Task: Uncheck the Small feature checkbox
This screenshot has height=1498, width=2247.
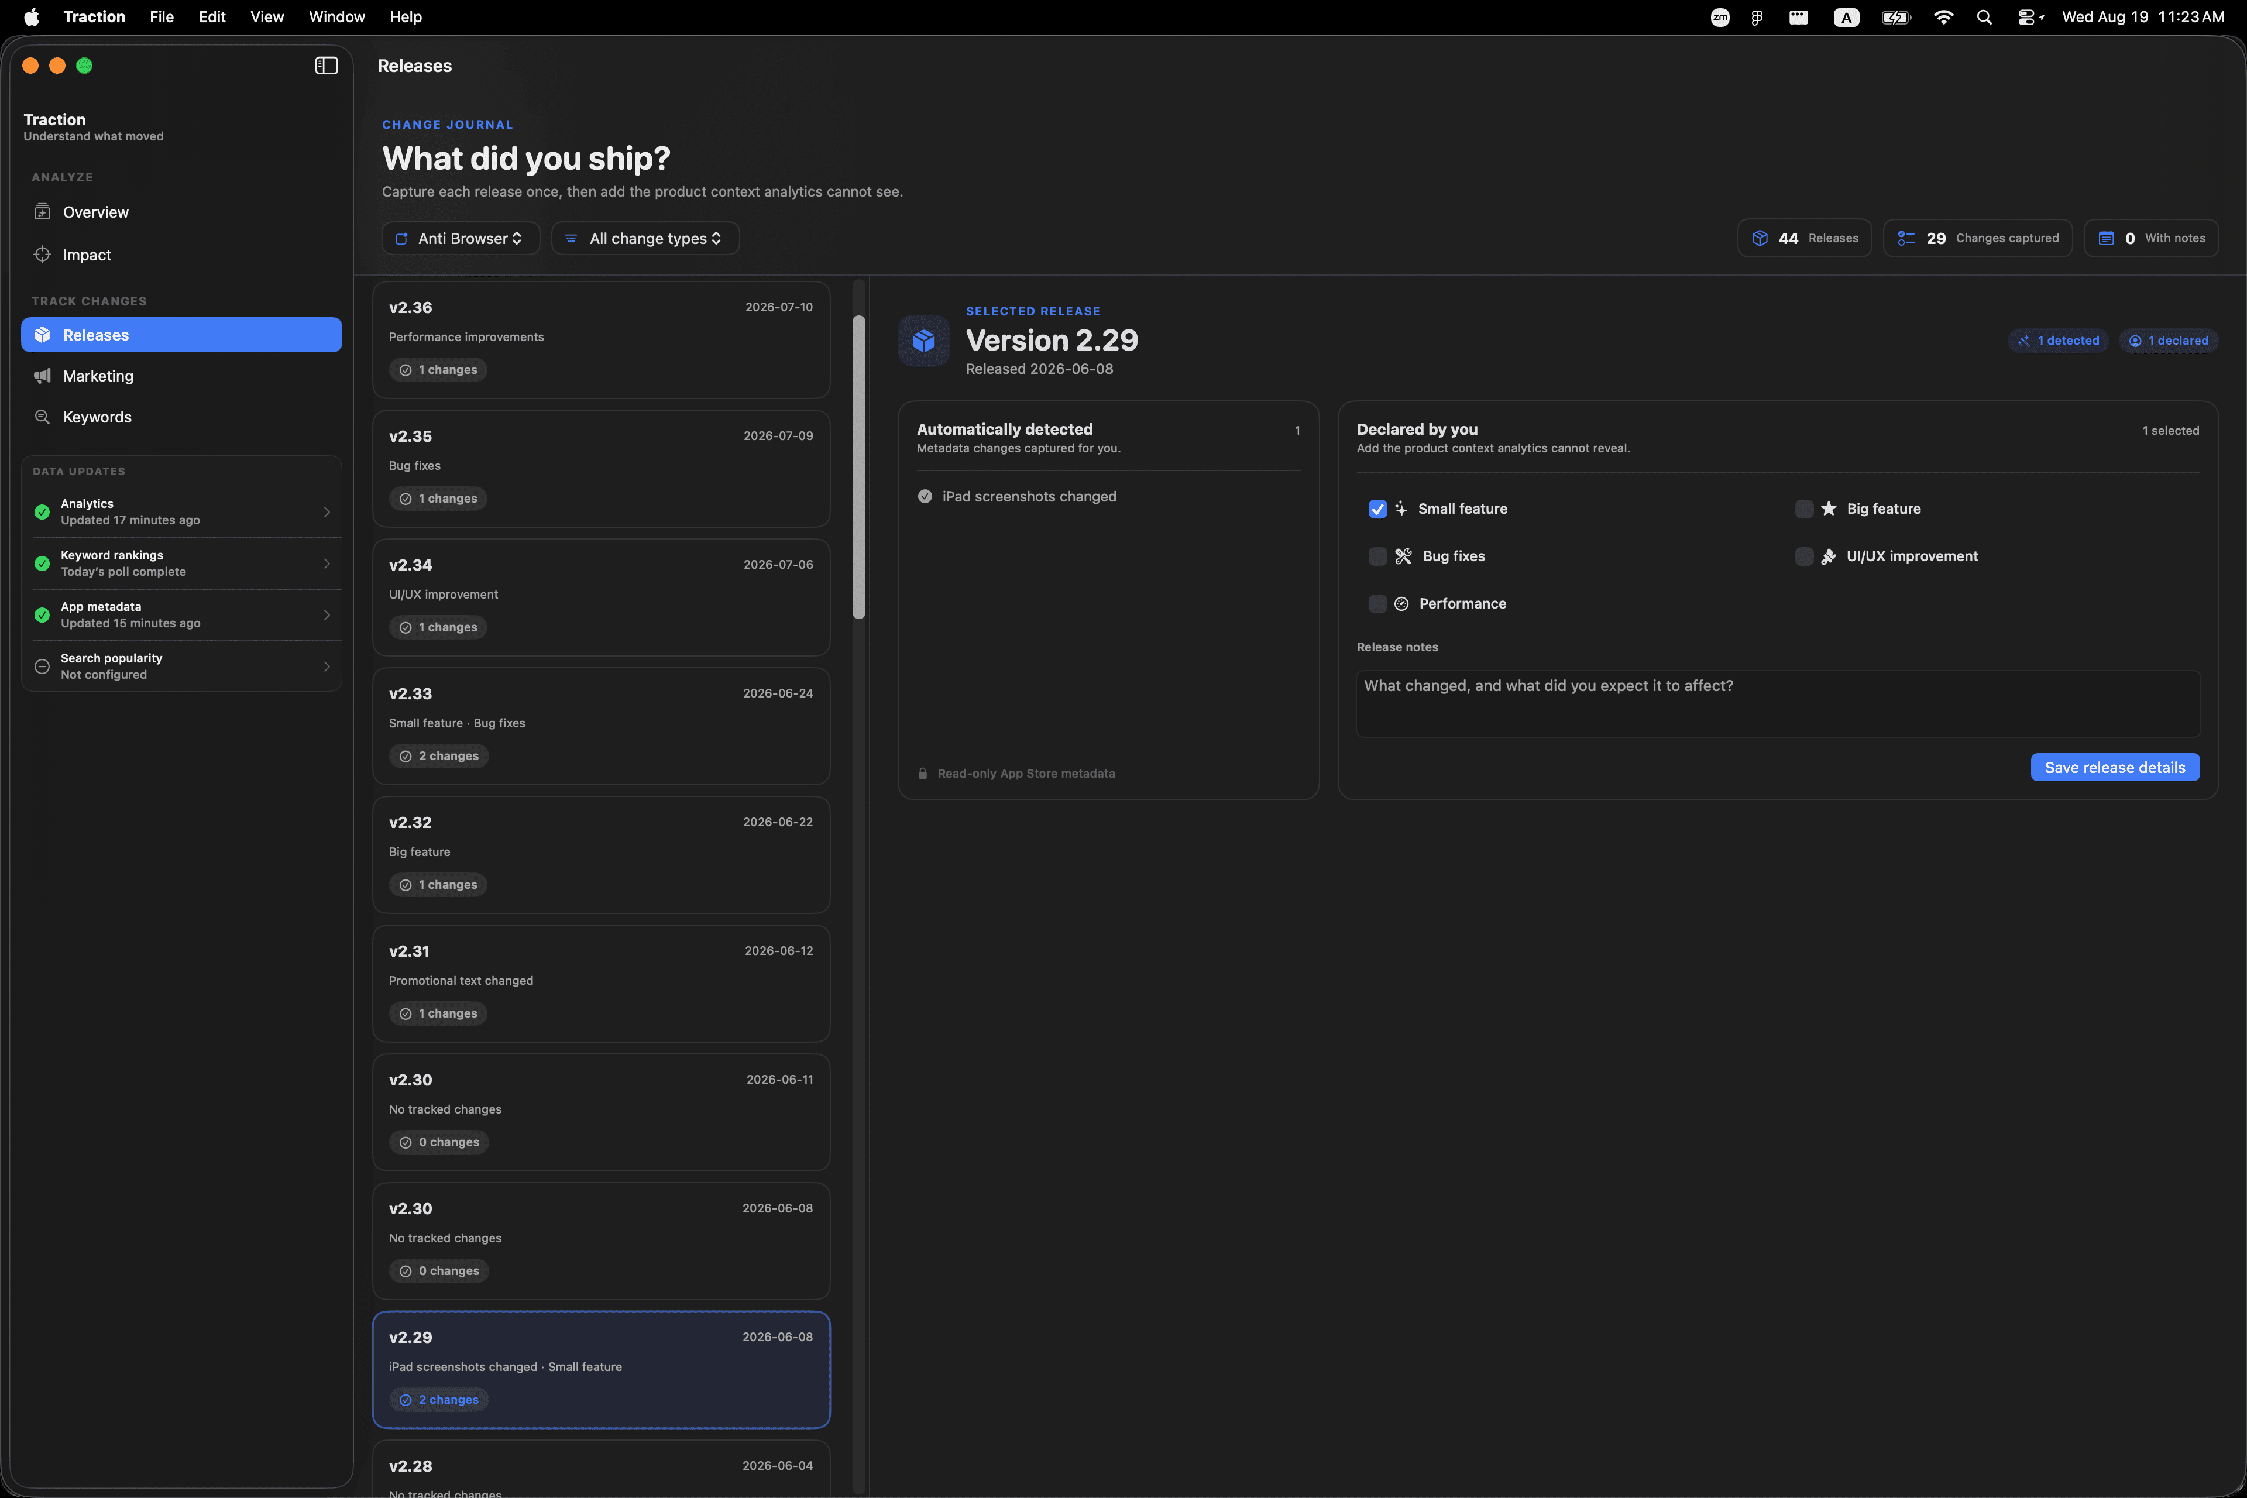Action: click(x=1377, y=509)
